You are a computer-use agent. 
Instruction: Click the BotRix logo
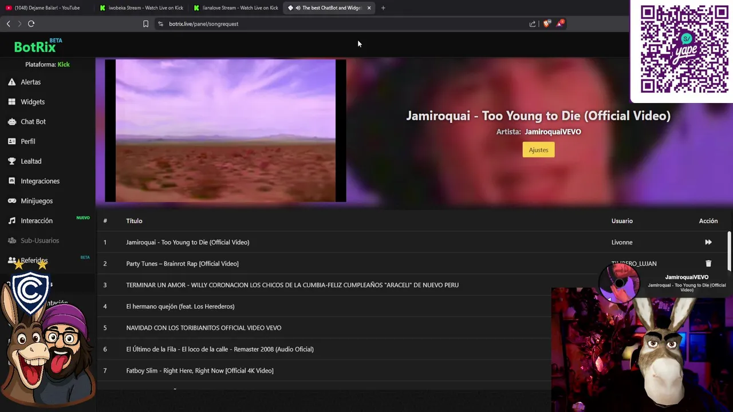[38, 46]
